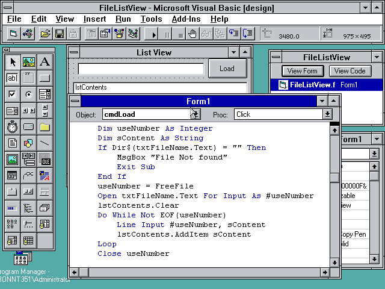Viewport: 385px width, 289px height.
Task: Select the Frame tool in the toolbox
Action: (29, 78)
